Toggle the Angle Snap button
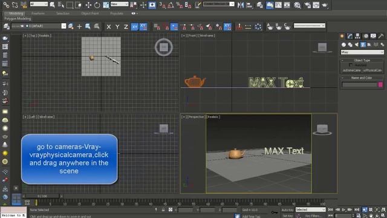Viewport: 387px width, 218px height. pos(171,5)
